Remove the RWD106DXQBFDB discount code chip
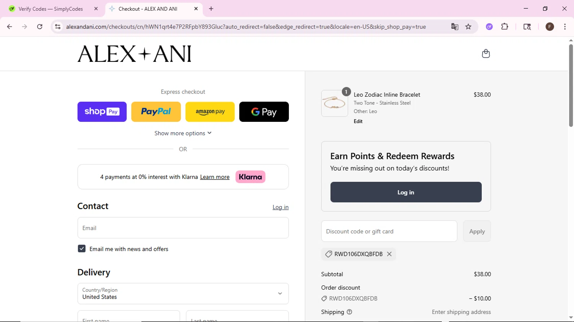This screenshot has width=574, height=322. click(389, 254)
